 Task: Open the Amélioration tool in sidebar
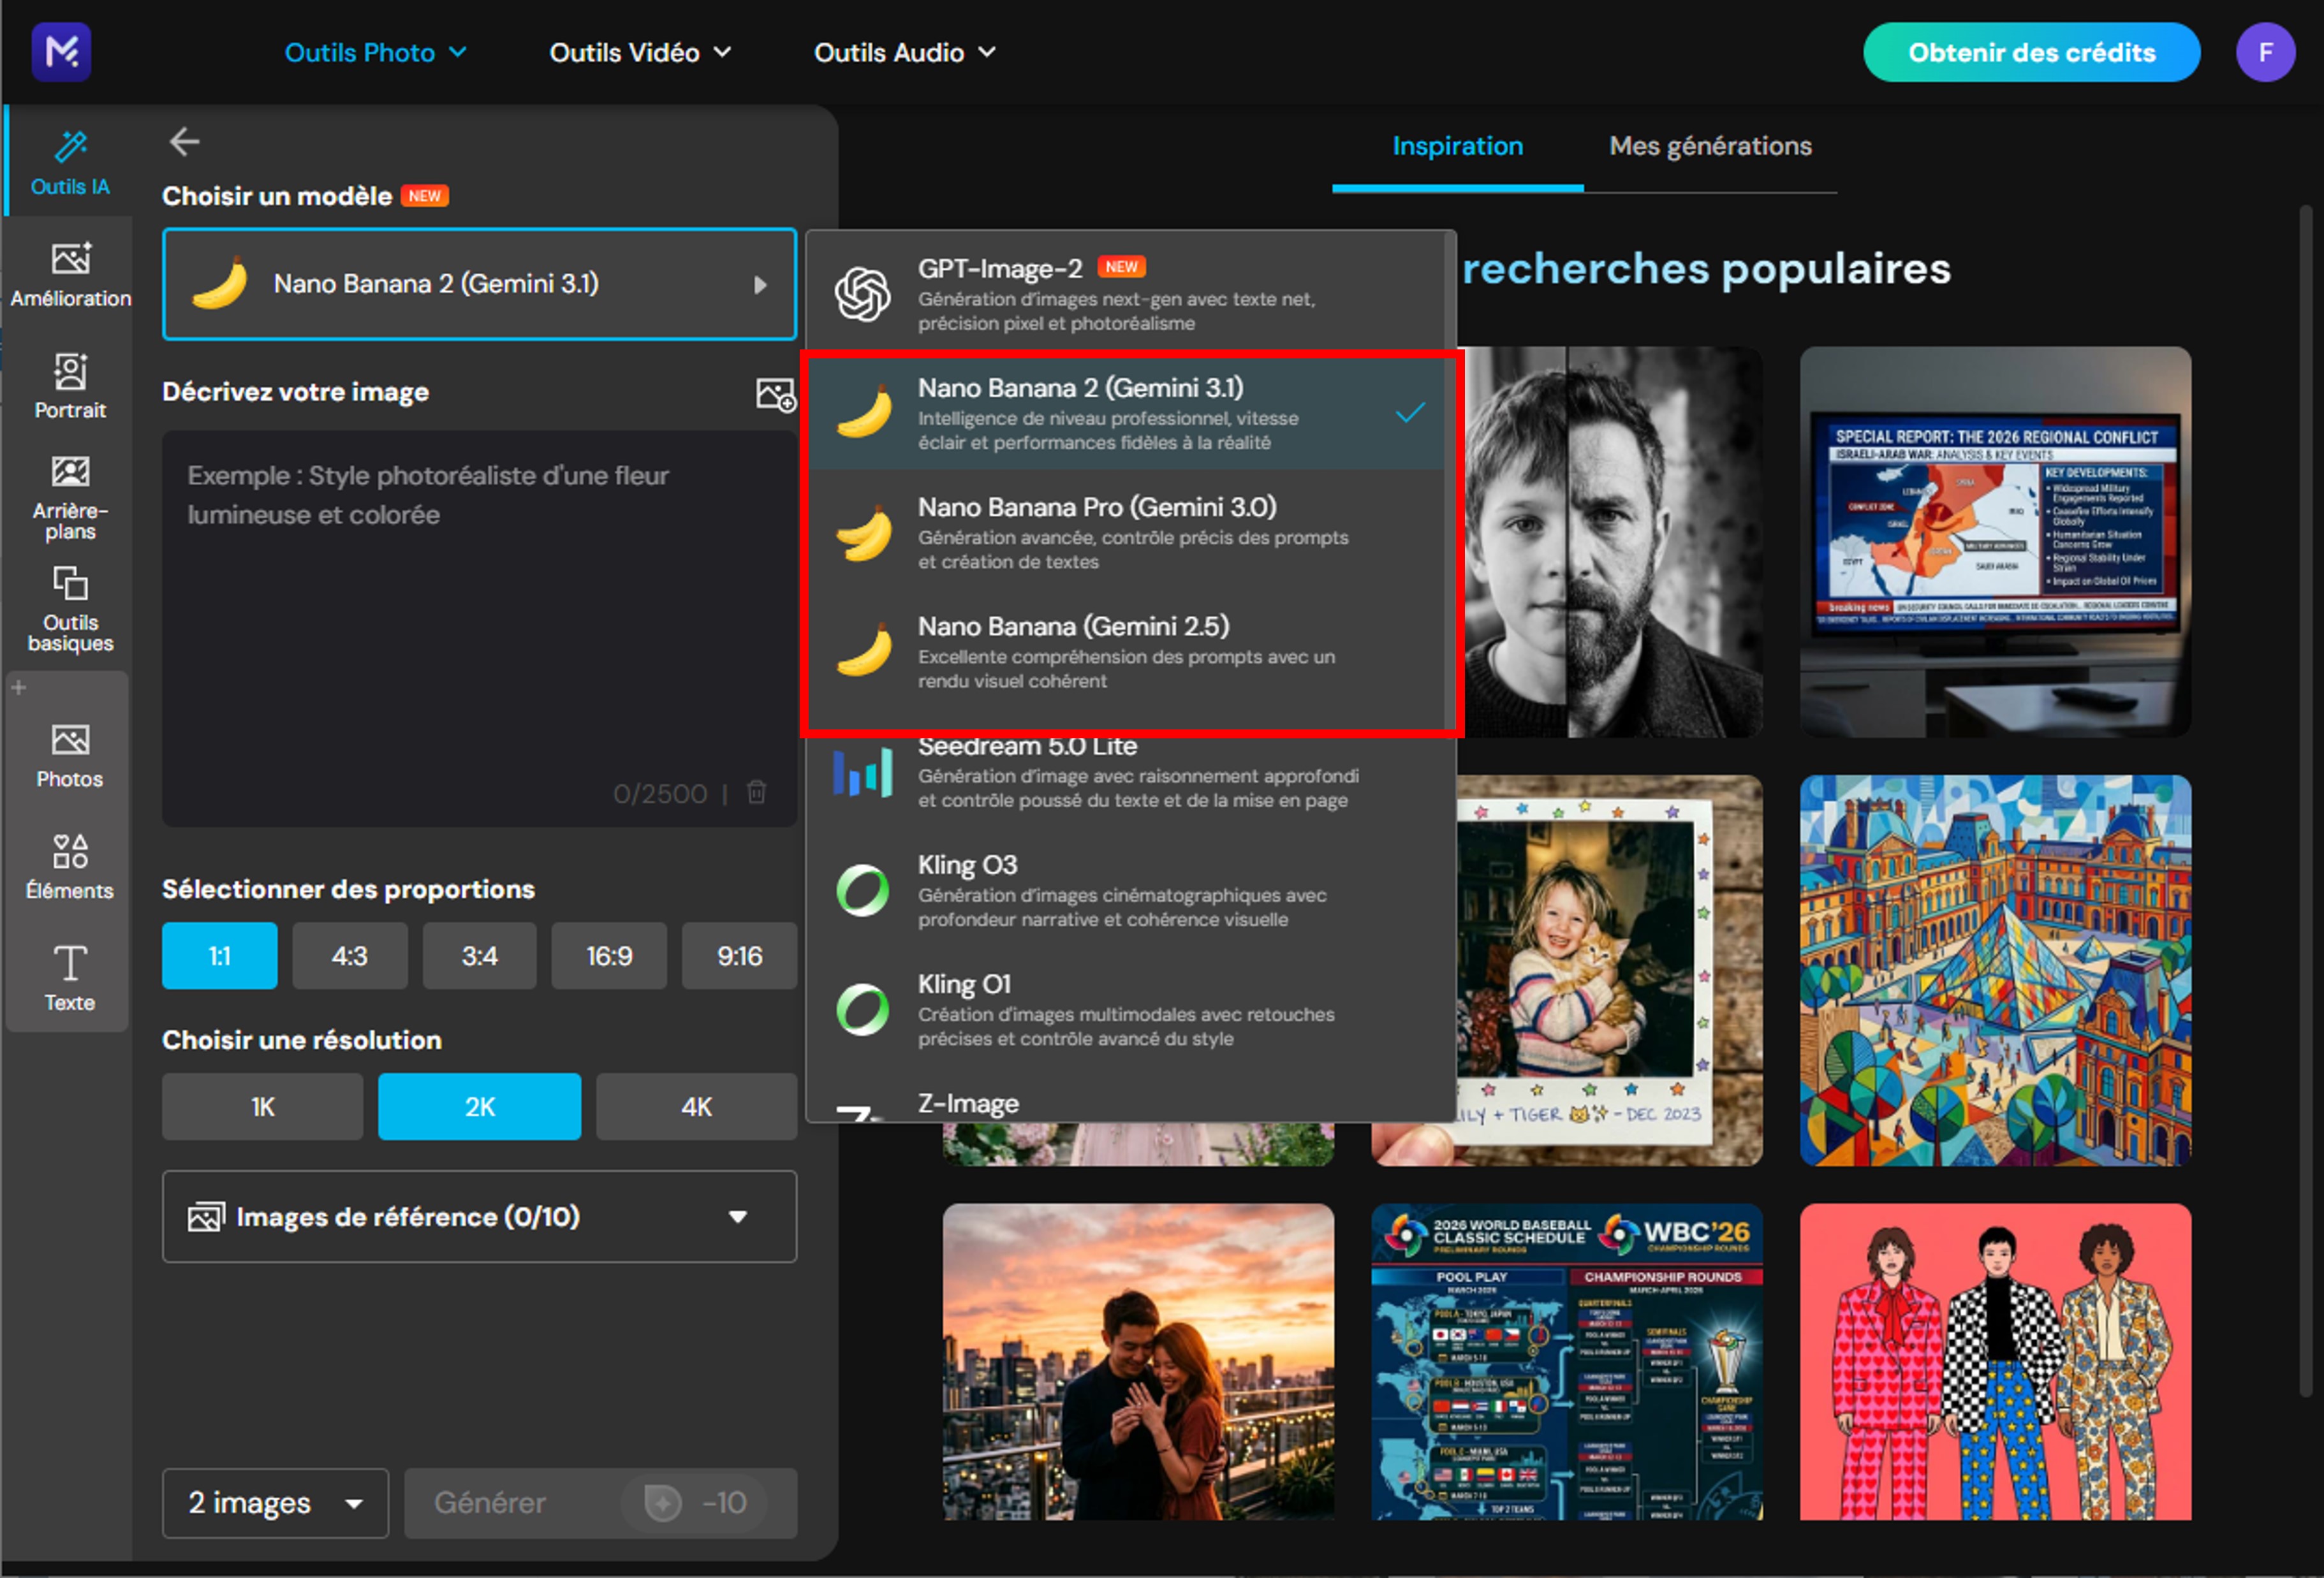(x=70, y=275)
